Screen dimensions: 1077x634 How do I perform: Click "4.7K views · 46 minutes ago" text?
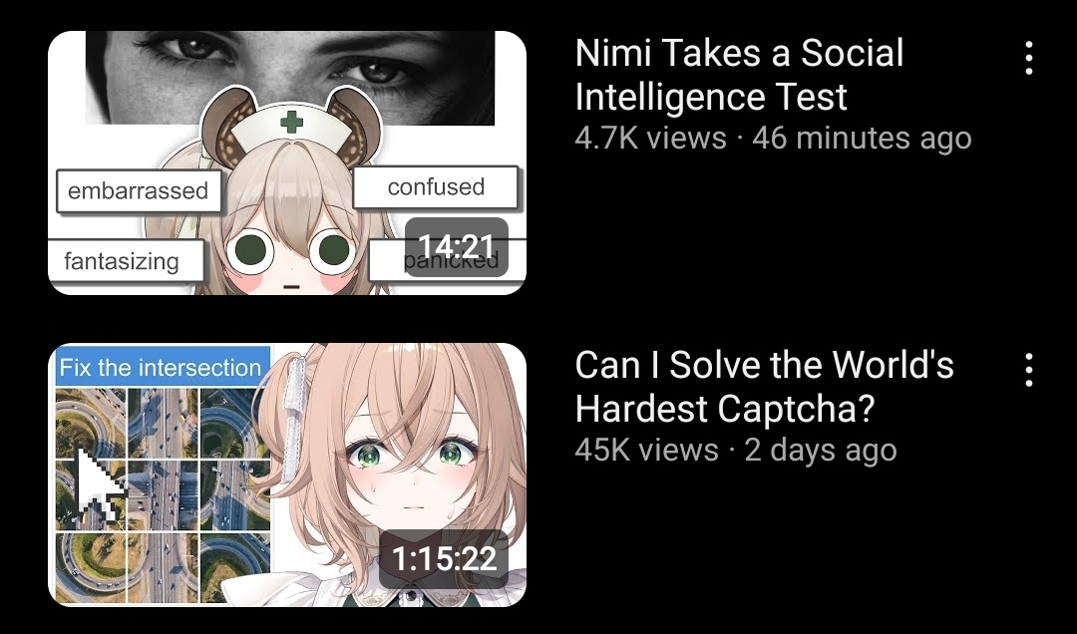[x=773, y=139]
